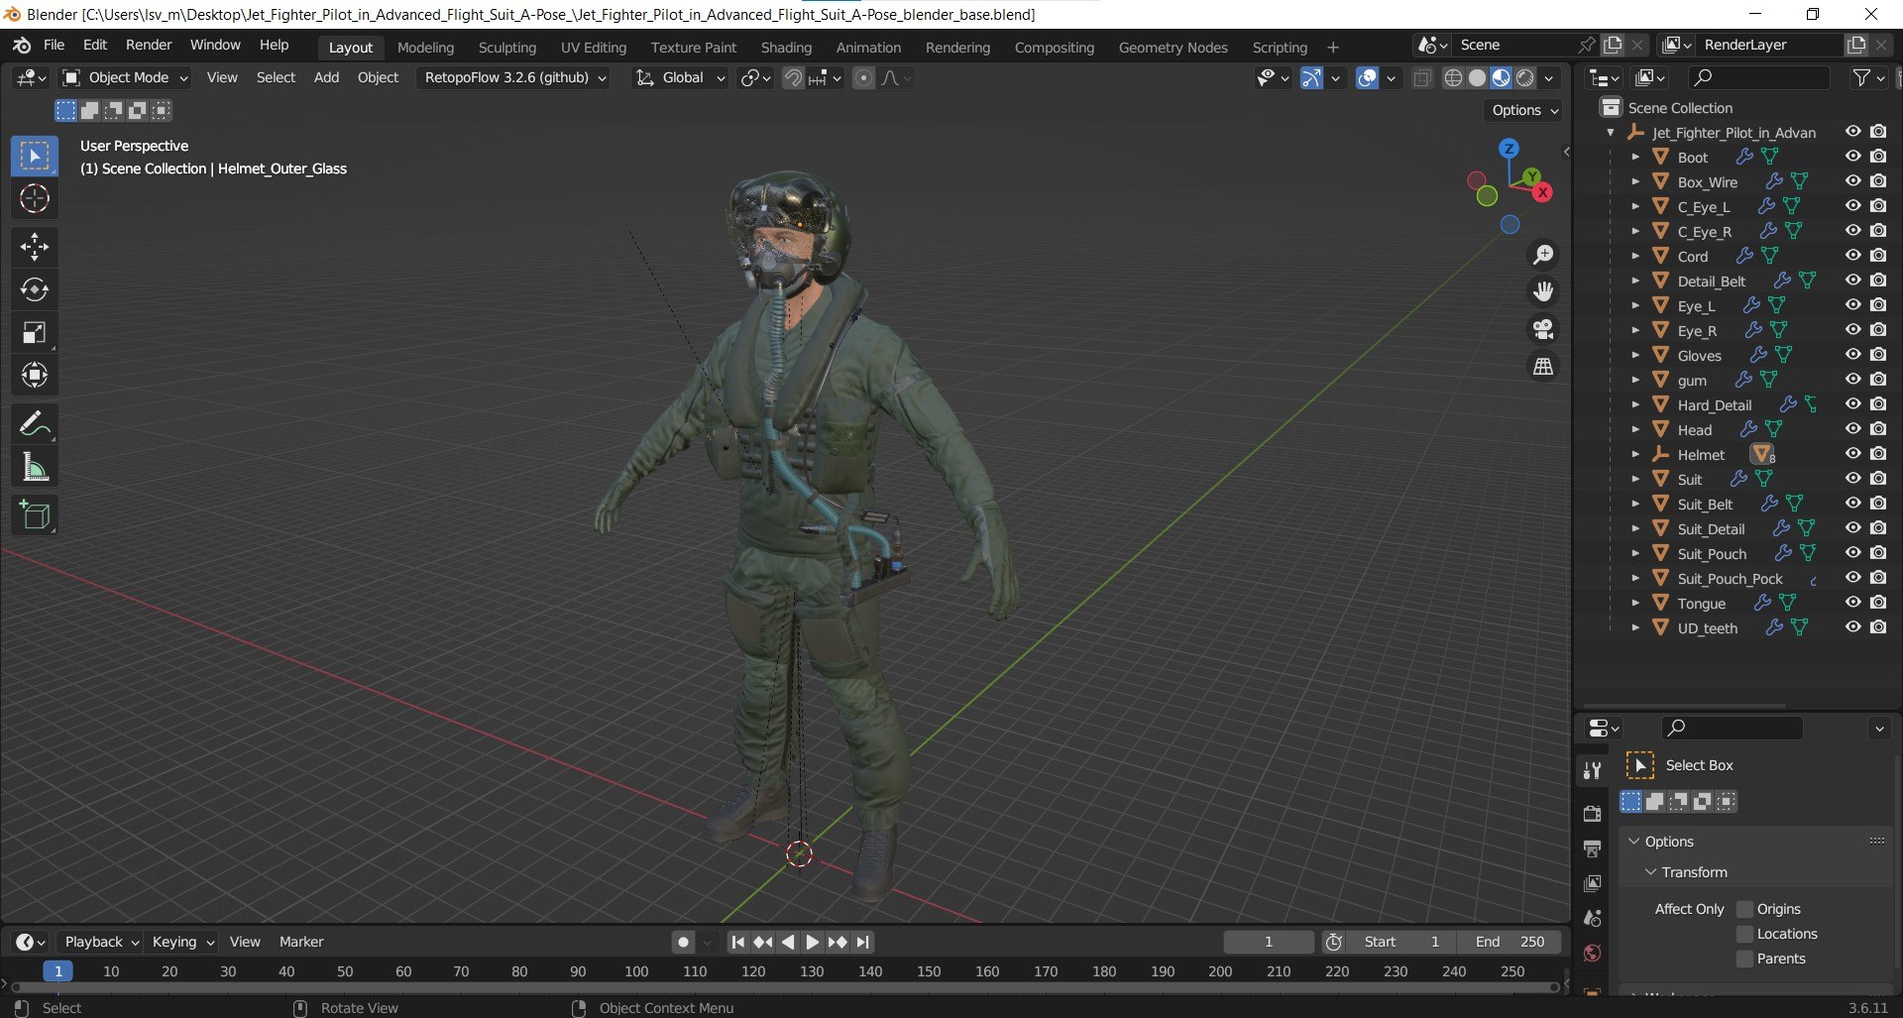Enable Affect Only Origins checkbox
The height and width of the screenshot is (1018, 1903).
pyautogui.click(x=1745, y=909)
